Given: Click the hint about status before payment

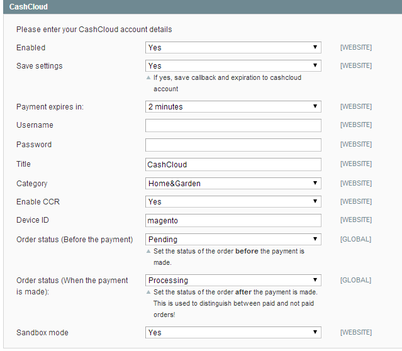Looking at the screenshot, I should point(229,257).
